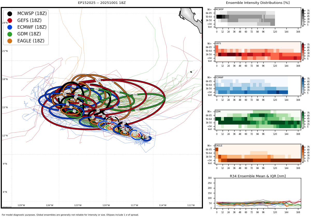Click the 129°W longitude label
This screenshot has height=217, width=311.
tap(21, 205)
